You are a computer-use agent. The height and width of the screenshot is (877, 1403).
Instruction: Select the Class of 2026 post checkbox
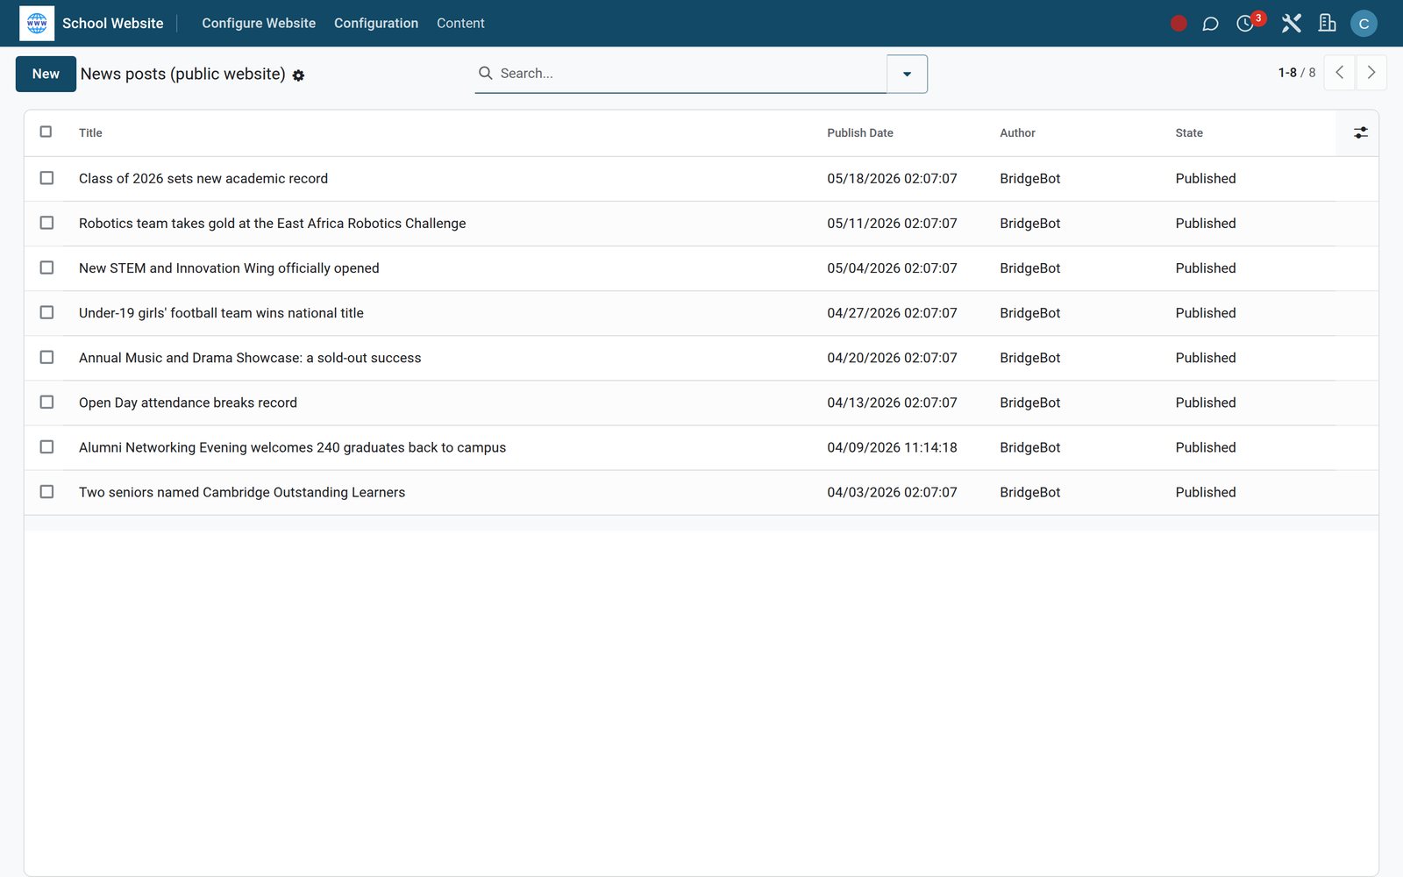pyautogui.click(x=46, y=178)
